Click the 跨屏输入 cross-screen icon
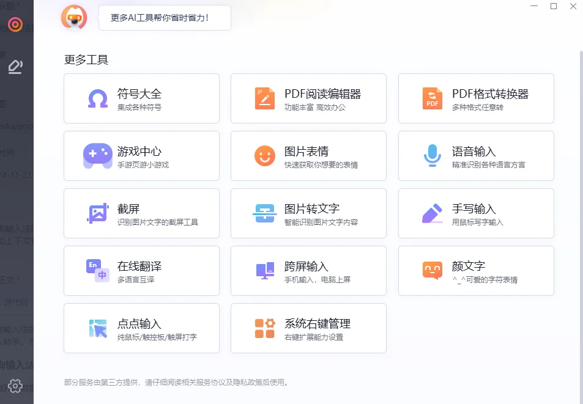The height and width of the screenshot is (404, 583). (x=265, y=271)
